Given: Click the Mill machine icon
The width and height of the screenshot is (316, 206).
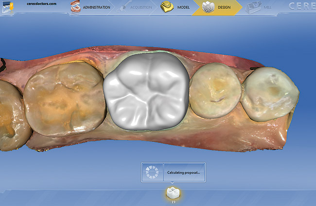Looking at the screenshot, I should pos(253,8).
